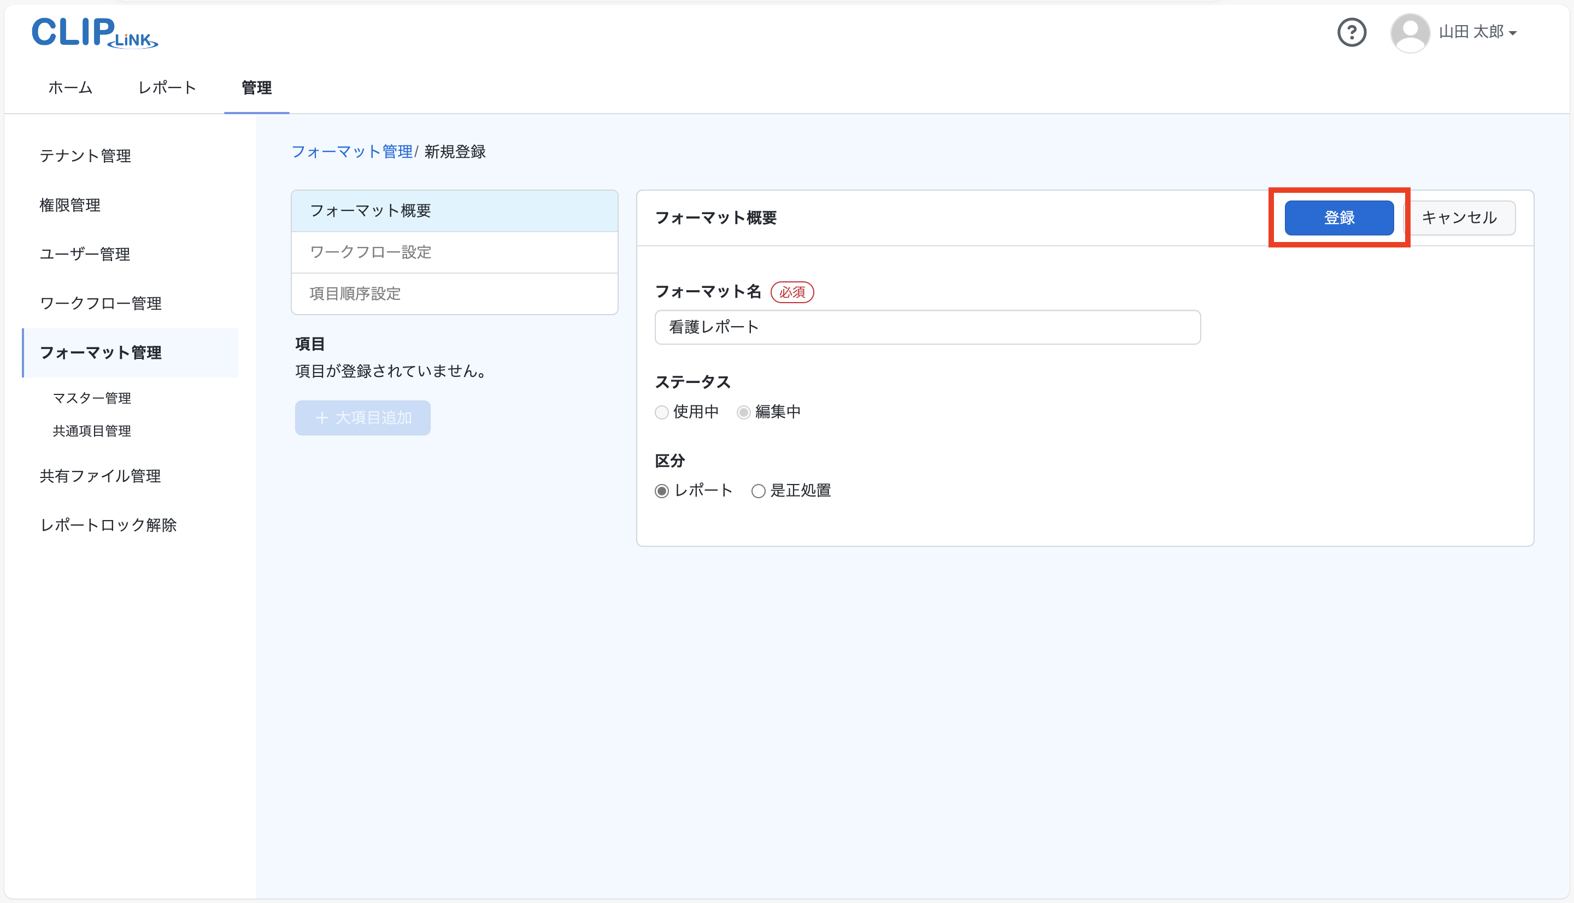Click the plus icon on 大項目追加
The image size is (1574, 903).
point(322,417)
